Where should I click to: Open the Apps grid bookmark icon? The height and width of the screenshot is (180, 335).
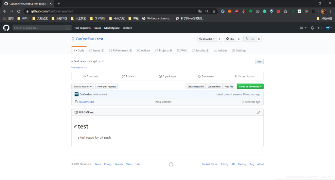pyautogui.click(x=5, y=18)
